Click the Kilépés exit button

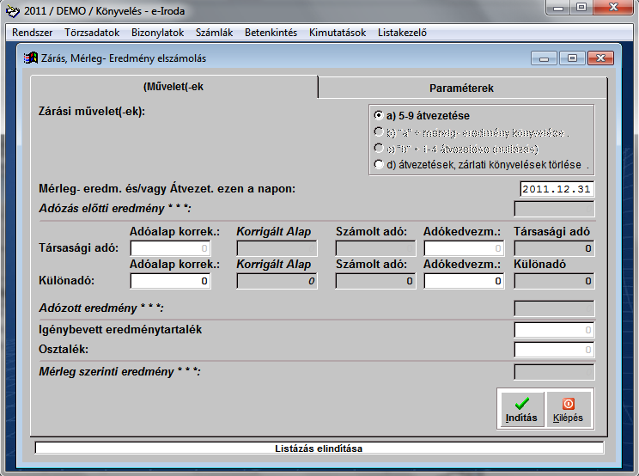click(x=568, y=408)
